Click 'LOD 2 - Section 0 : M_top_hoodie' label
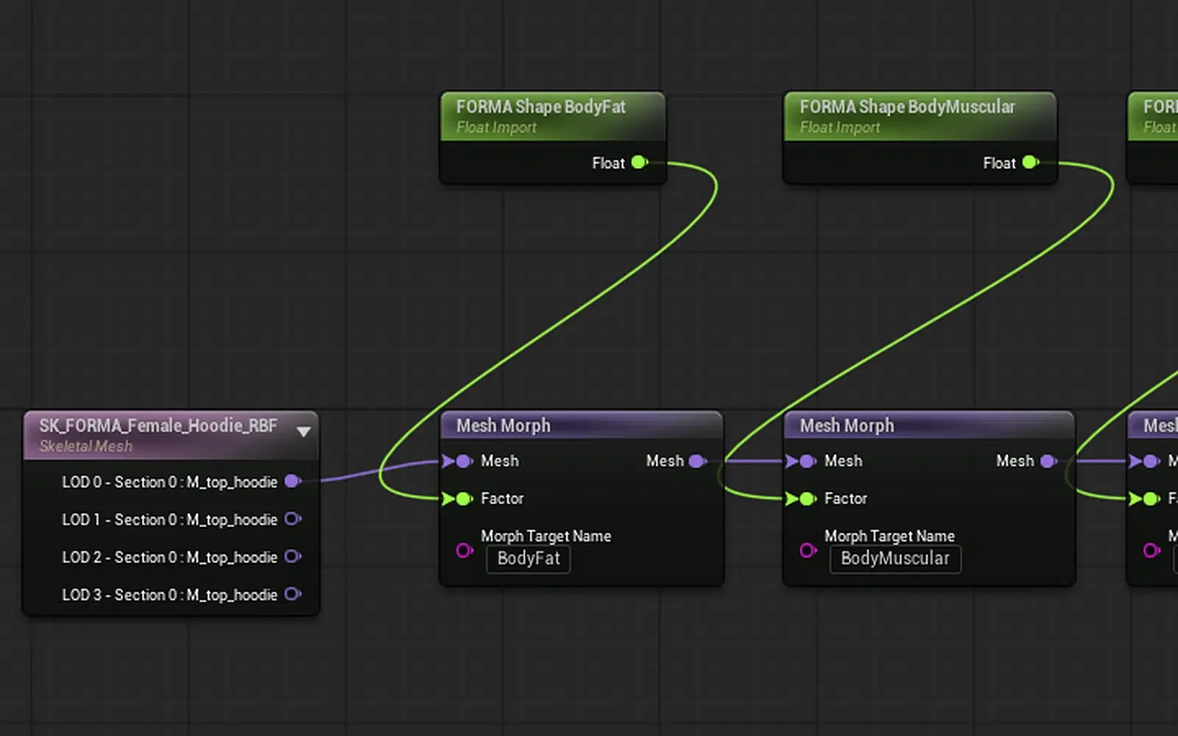The height and width of the screenshot is (736, 1178). pyautogui.click(x=169, y=557)
